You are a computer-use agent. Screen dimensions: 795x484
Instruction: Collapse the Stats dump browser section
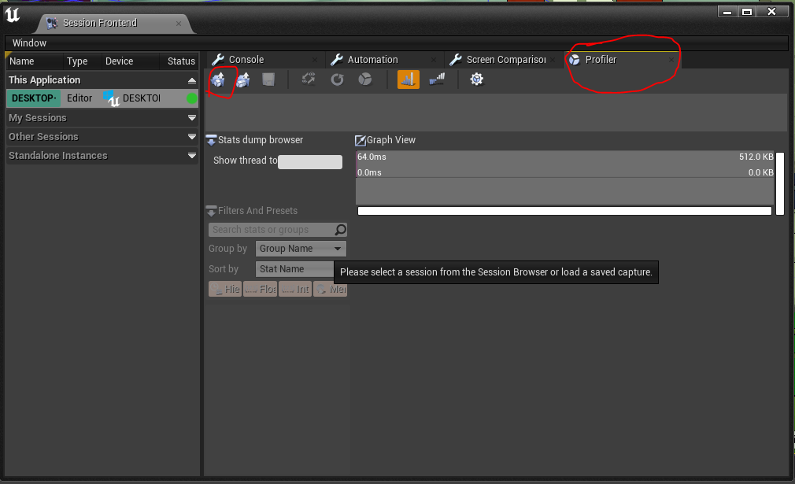coord(211,139)
